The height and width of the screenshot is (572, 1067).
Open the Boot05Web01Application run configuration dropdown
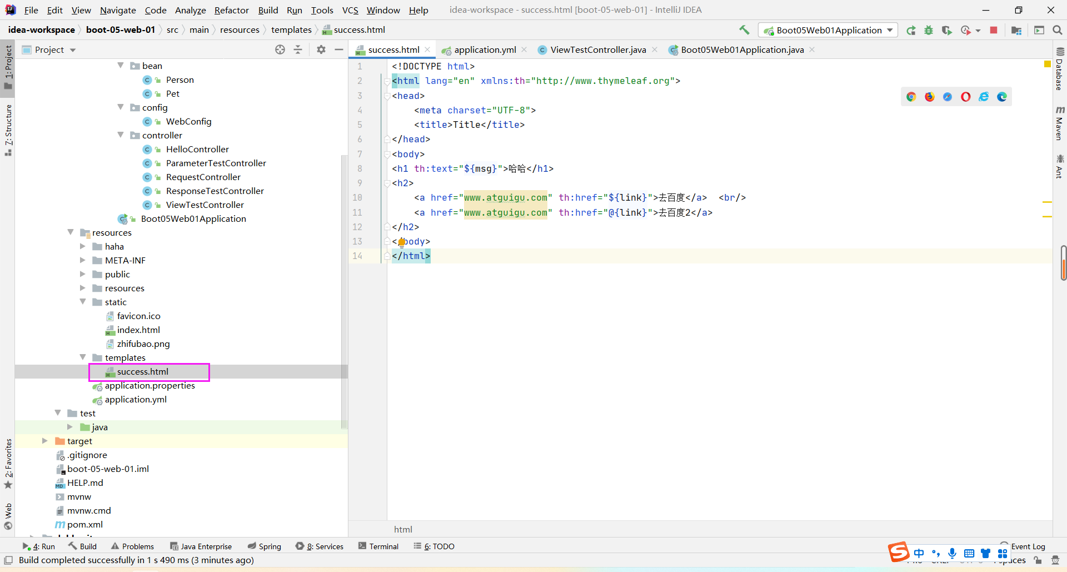[828, 30]
